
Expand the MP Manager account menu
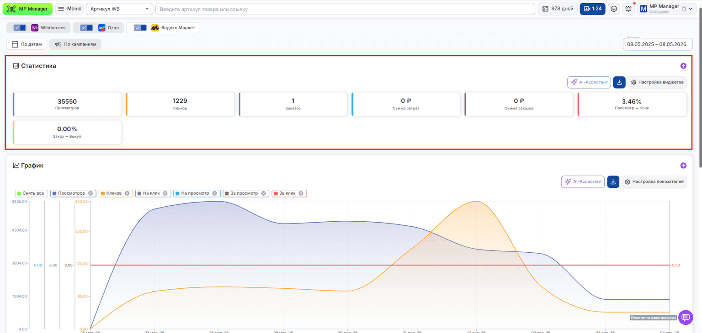[668, 9]
